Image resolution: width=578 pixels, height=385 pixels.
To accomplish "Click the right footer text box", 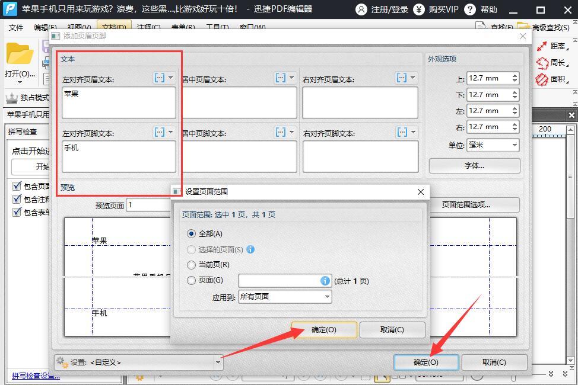I will coord(361,157).
